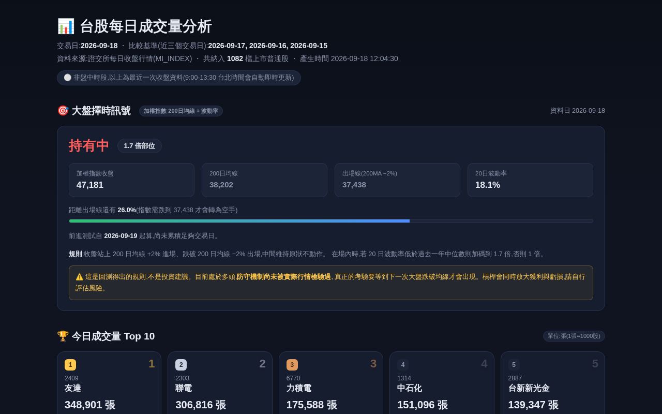
Task: Click the 1082 stock count
Action: click(x=235, y=58)
